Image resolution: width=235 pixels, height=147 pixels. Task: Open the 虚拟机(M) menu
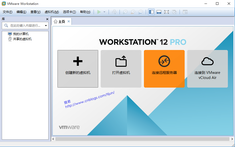coord(52,12)
